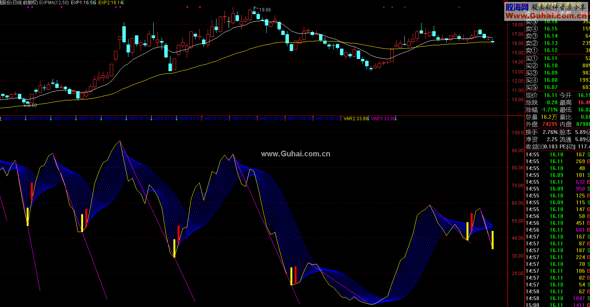
Task: Select the EXP1:16.56 line value
Action: [x=83, y=2]
